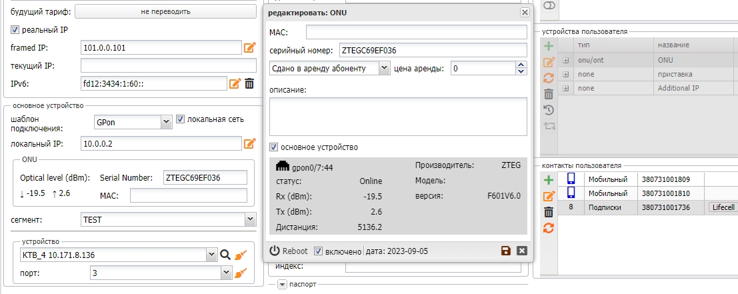The image size is (738, 294).
Task: Clear the port field with brush icon
Action: (x=241, y=273)
